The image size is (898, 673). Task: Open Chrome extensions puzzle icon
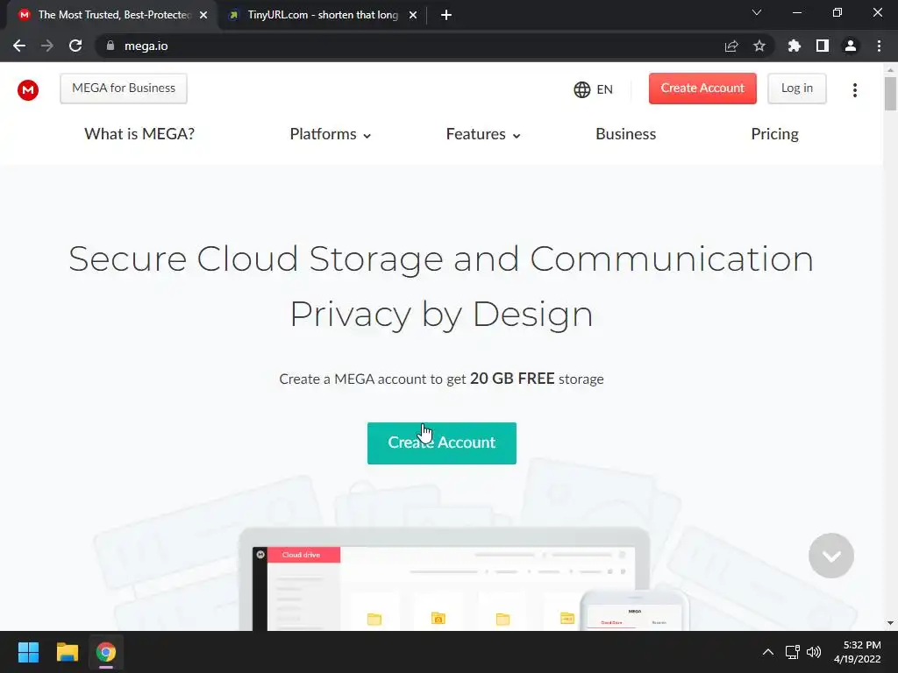click(x=795, y=46)
